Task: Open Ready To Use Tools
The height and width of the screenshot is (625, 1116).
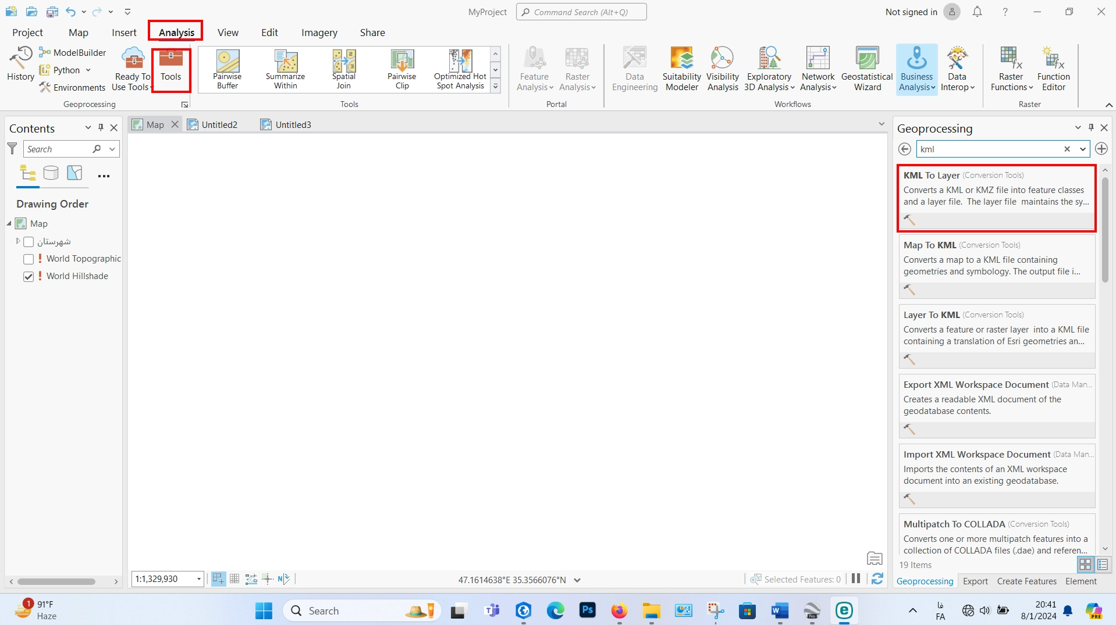Action: [132, 69]
